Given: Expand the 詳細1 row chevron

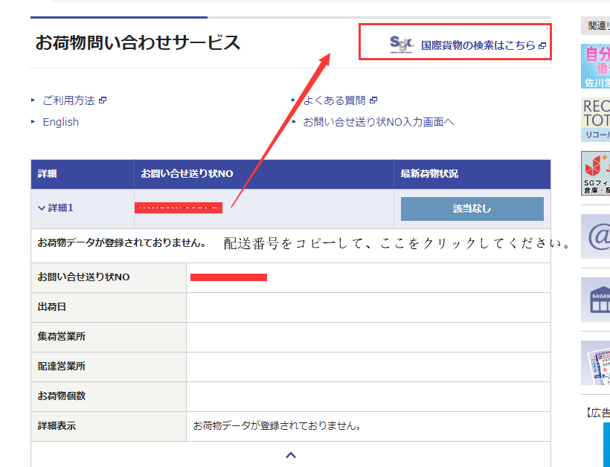Looking at the screenshot, I should click(42, 208).
